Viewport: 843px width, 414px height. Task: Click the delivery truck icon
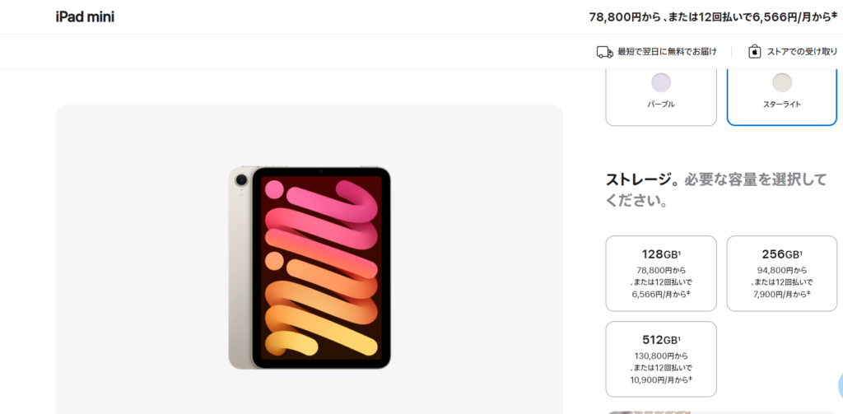click(x=604, y=52)
